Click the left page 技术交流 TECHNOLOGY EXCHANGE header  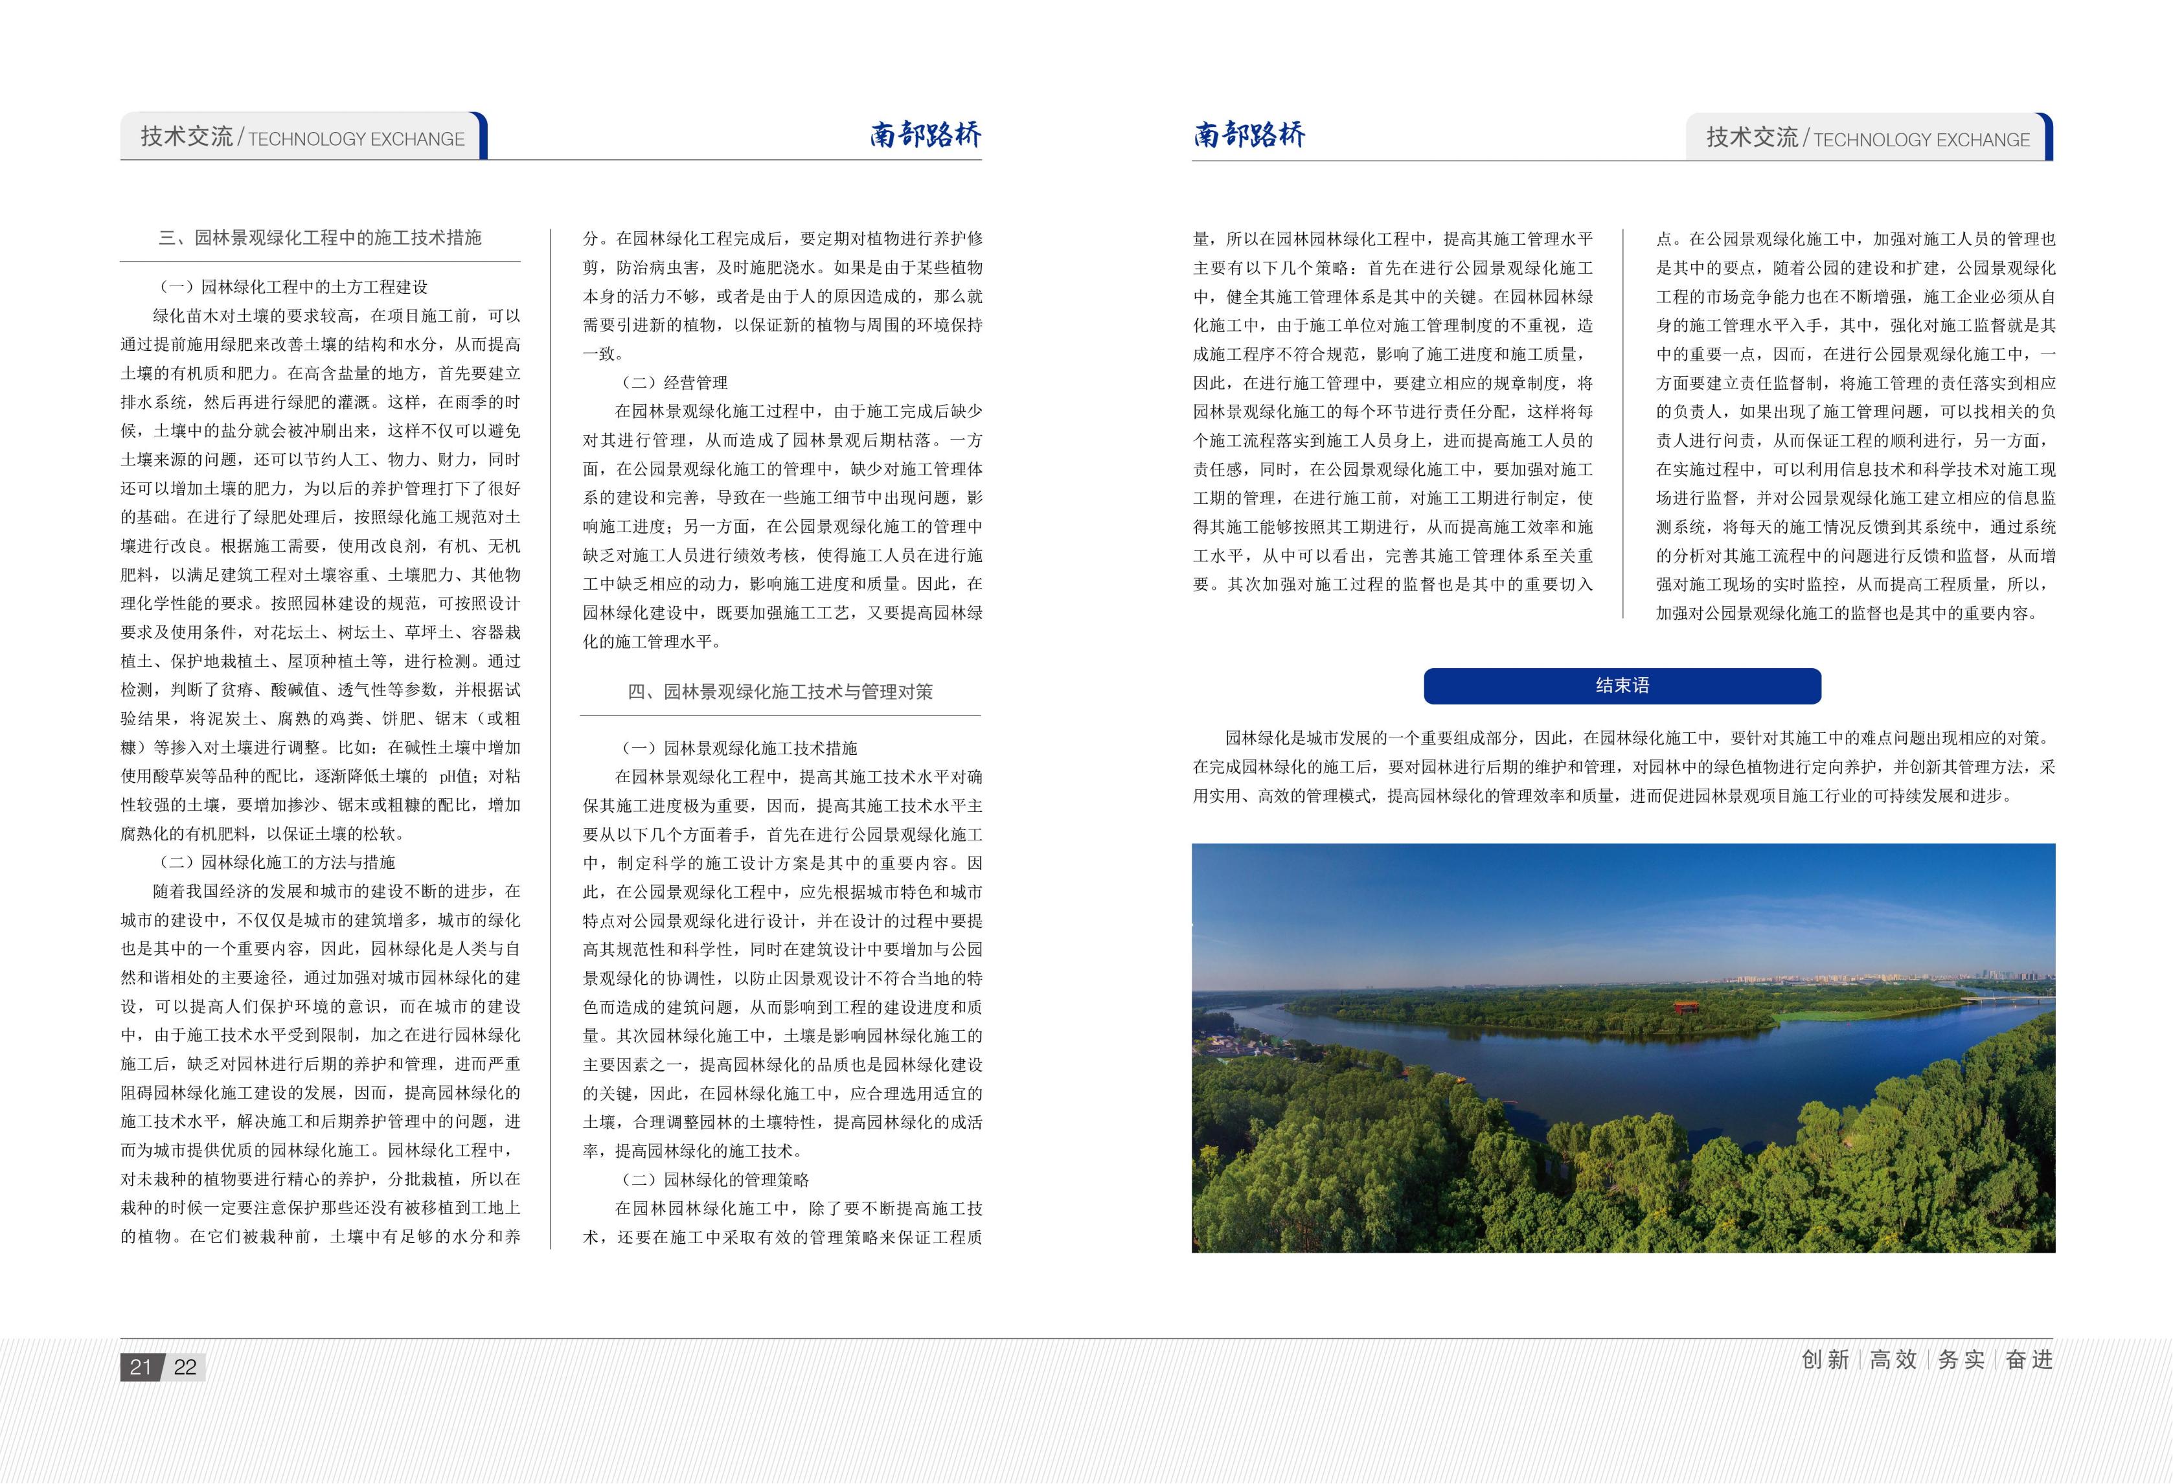click(303, 137)
